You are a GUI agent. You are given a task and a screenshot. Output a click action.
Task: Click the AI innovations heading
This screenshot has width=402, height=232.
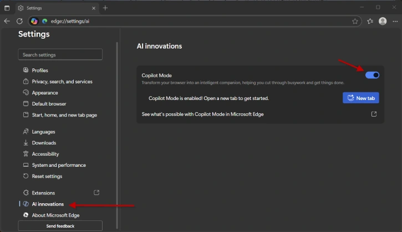point(159,46)
